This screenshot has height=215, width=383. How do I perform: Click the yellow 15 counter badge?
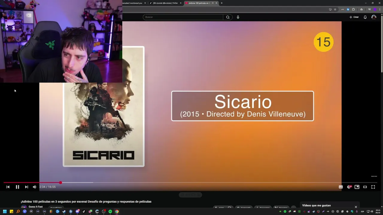[323, 42]
